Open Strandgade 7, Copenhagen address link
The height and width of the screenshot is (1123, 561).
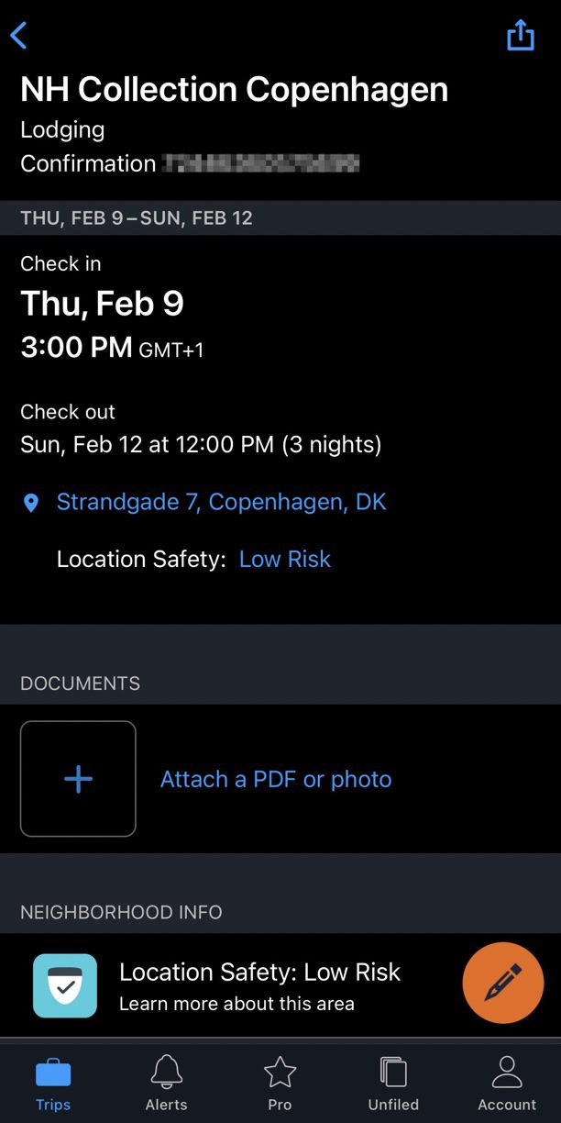point(221,502)
